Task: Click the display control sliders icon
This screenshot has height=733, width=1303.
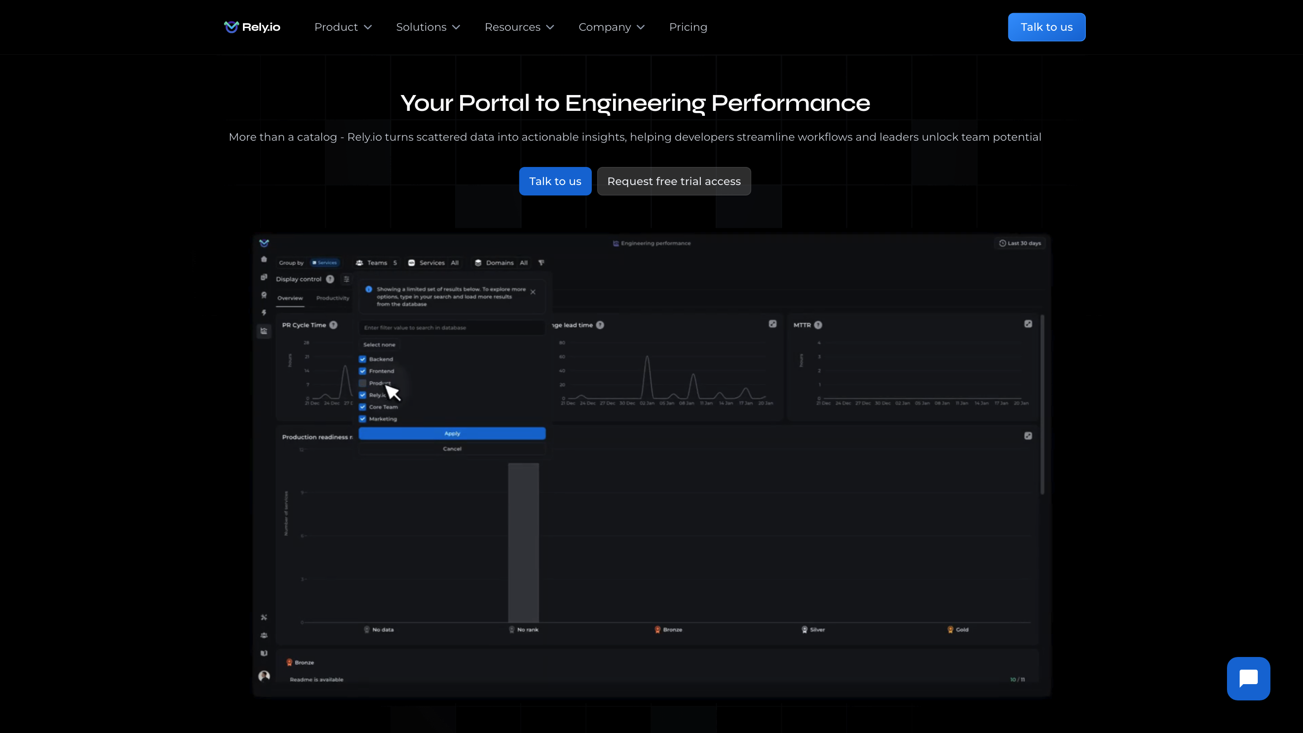Action: pos(347,279)
